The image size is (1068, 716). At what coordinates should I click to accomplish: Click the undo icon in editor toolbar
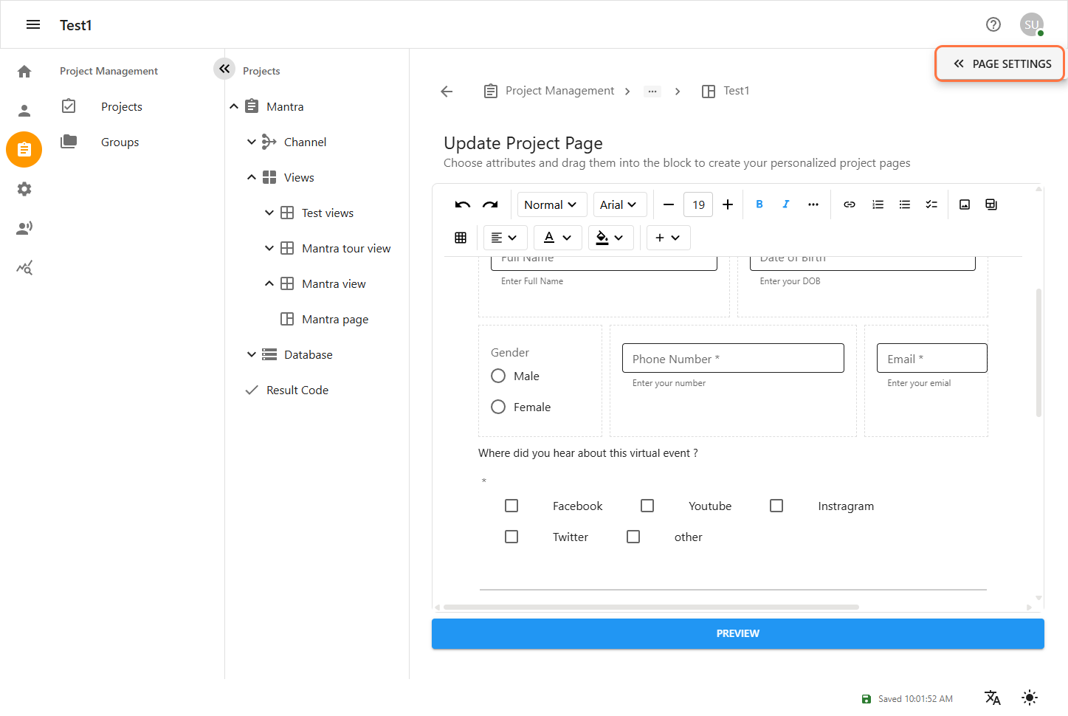463,205
